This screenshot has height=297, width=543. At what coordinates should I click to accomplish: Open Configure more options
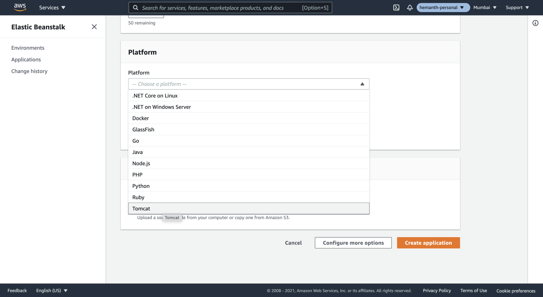coord(353,243)
